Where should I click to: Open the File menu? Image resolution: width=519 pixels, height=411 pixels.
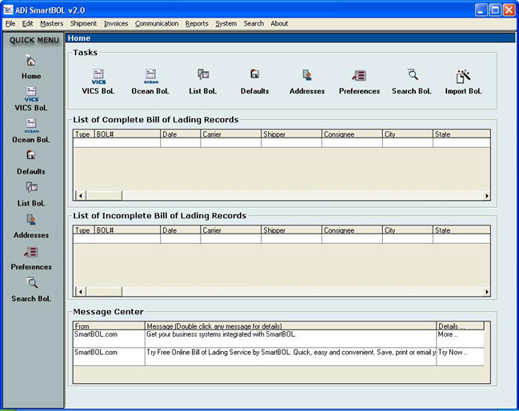tap(10, 23)
